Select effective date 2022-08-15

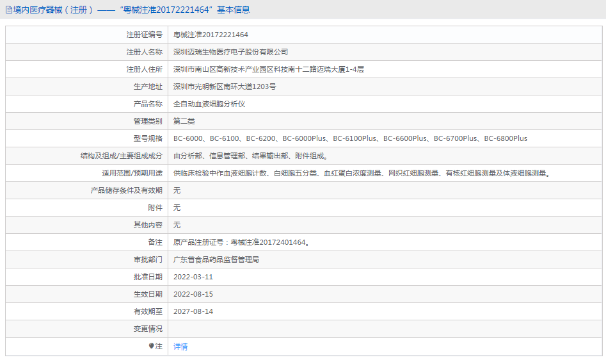(x=193, y=294)
